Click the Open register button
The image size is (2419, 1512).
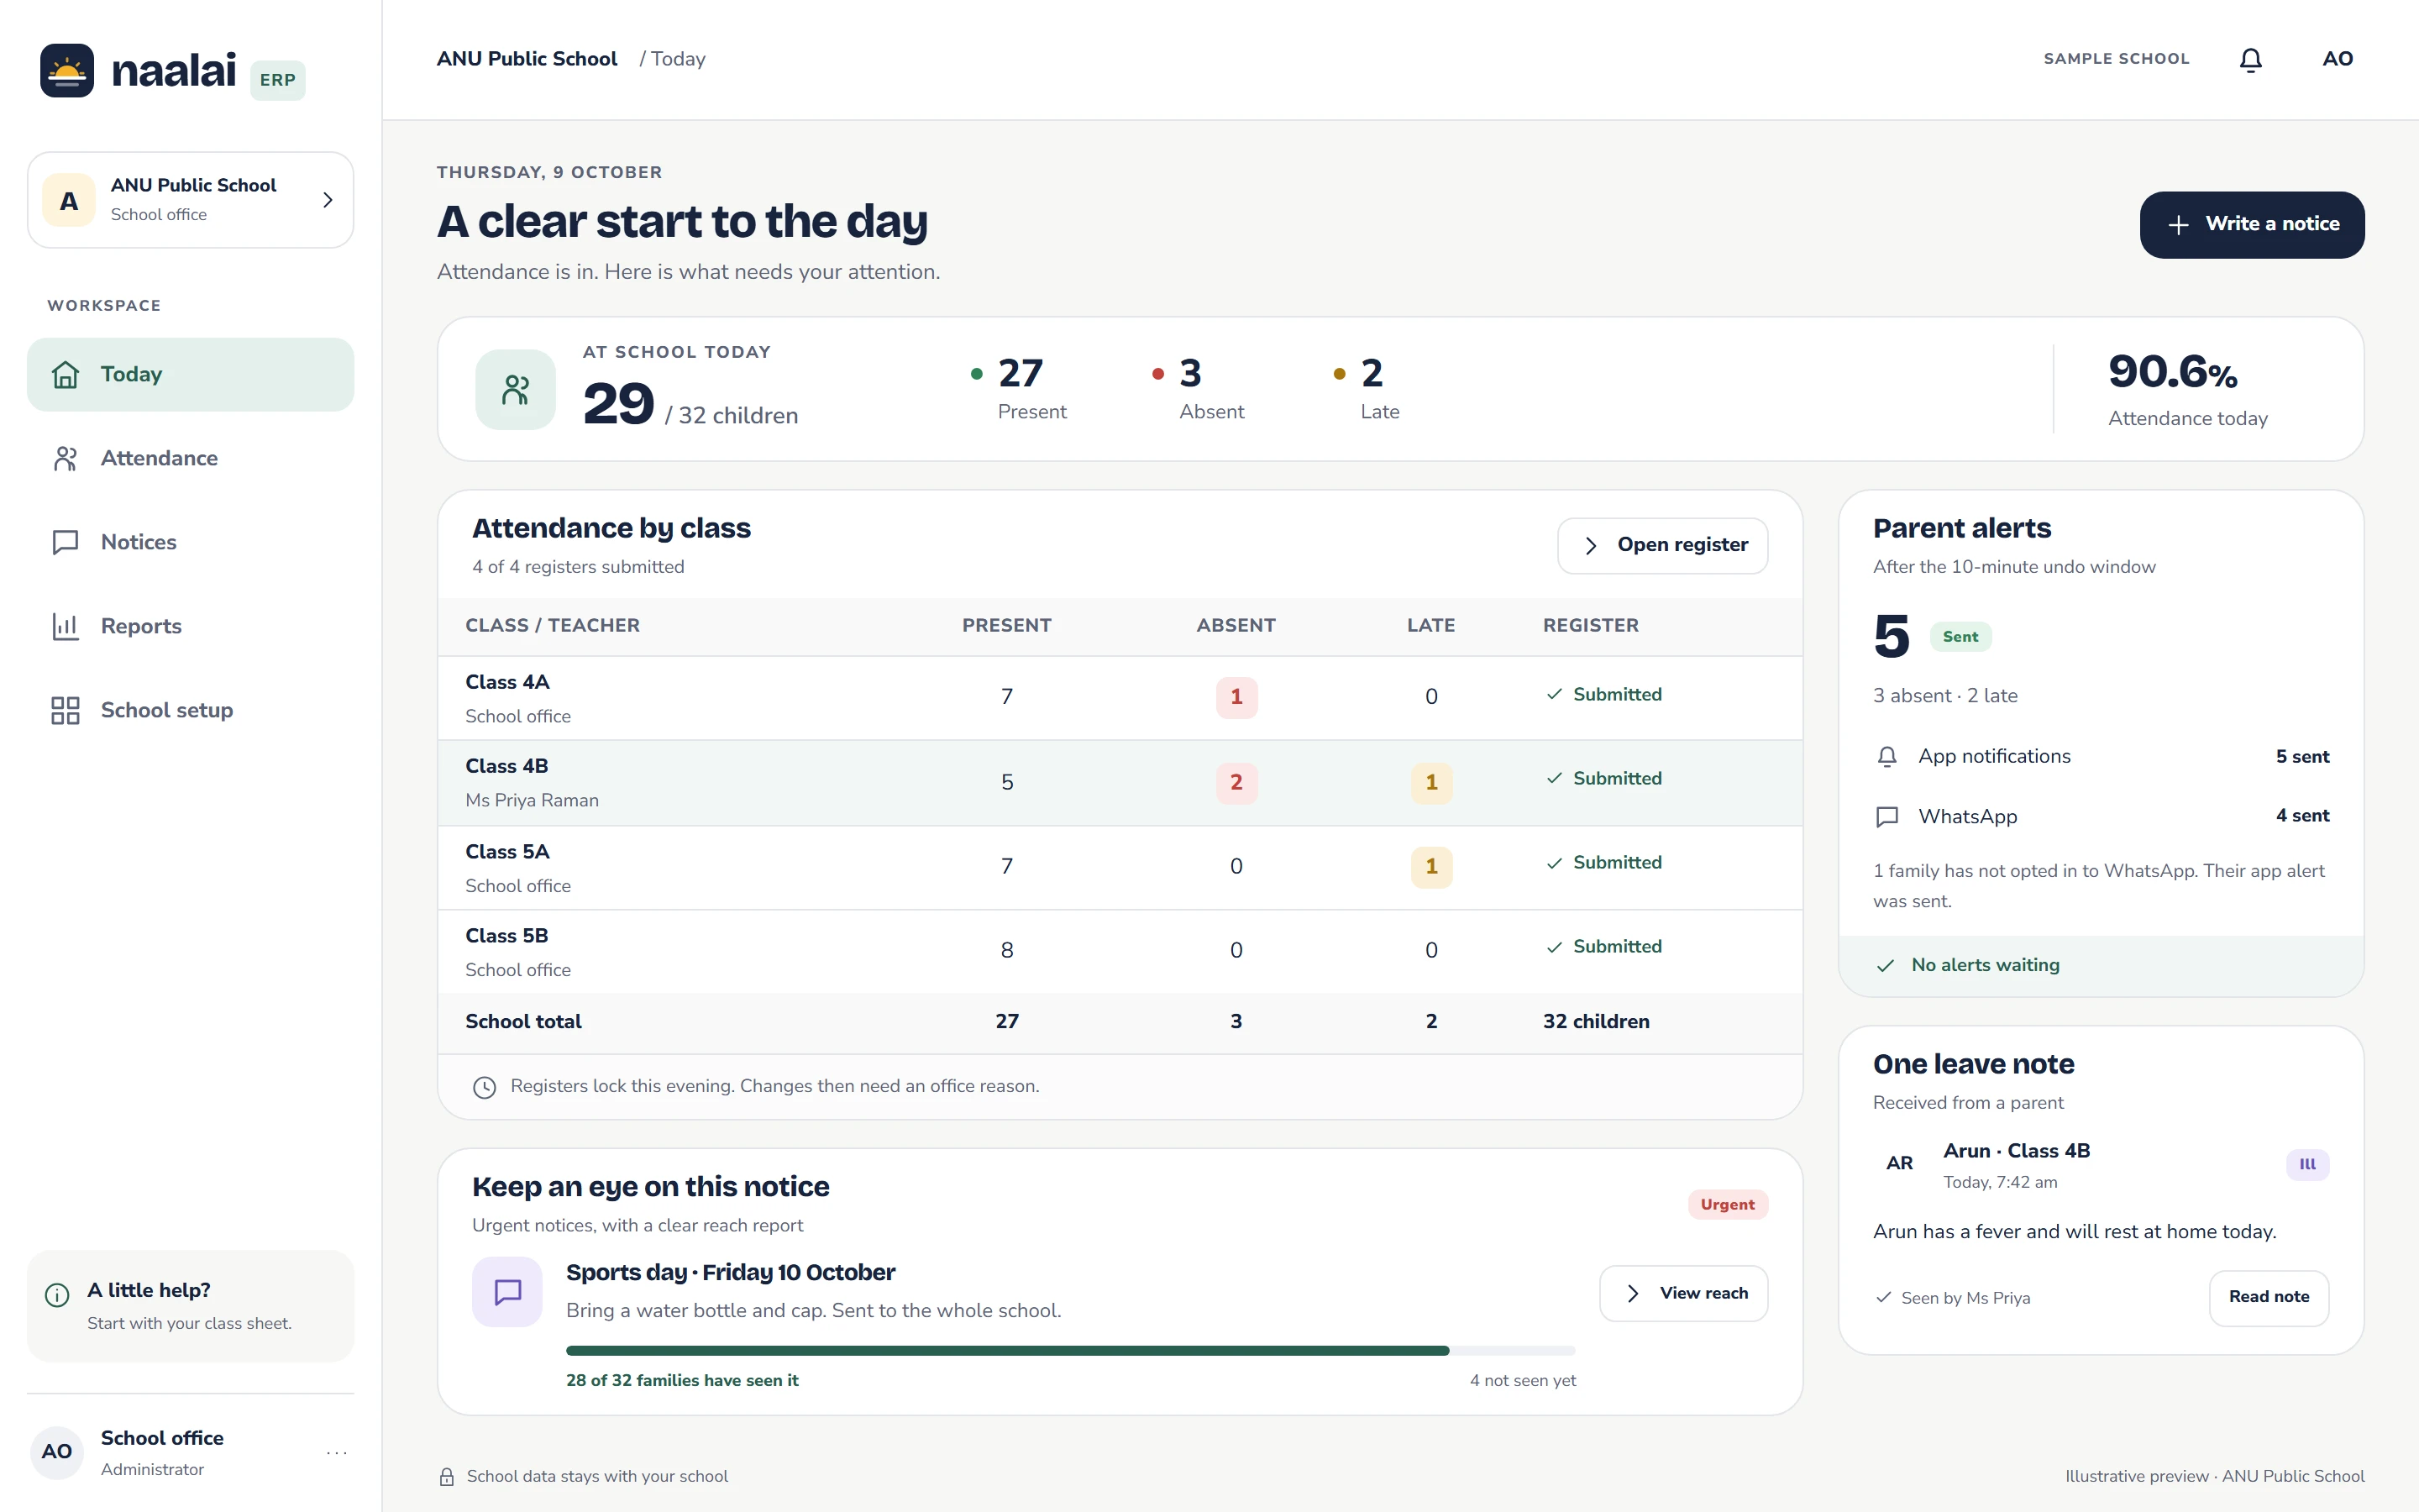tap(1662, 546)
